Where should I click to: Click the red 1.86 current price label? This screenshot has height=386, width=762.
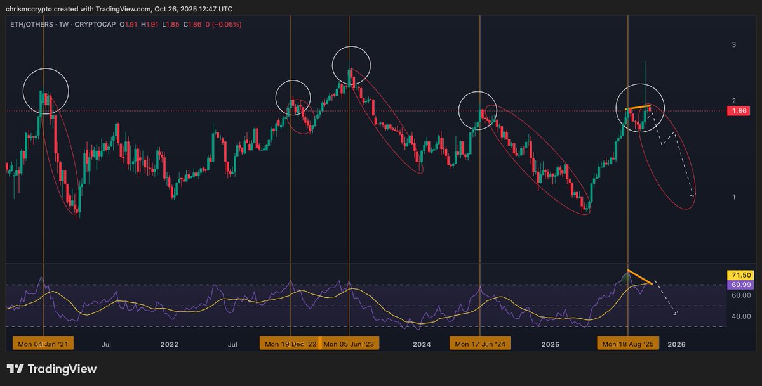[739, 110]
